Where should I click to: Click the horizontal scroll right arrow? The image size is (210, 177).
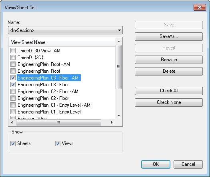(112, 122)
